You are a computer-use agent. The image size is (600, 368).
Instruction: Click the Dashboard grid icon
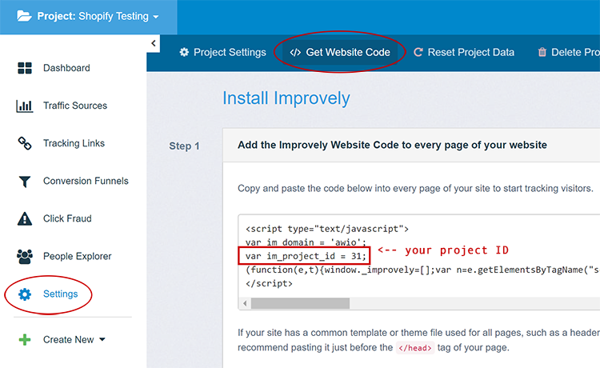25,68
